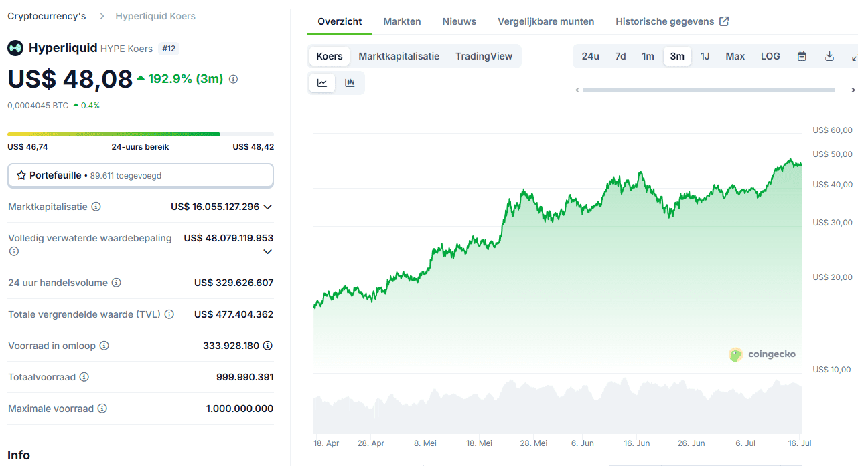The width and height of the screenshot is (864, 466).
Task: Click the US$ 48,08 price
Action: point(70,79)
